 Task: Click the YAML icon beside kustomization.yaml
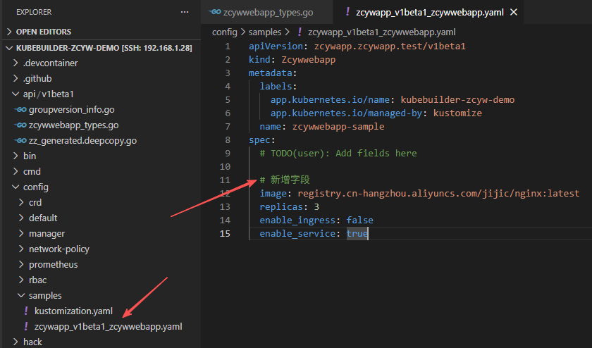coord(26,311)
